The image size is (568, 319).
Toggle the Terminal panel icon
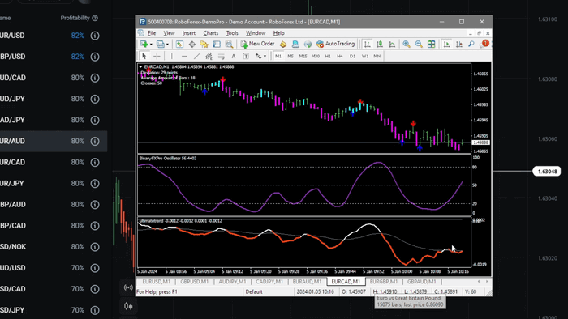point(217,44)
